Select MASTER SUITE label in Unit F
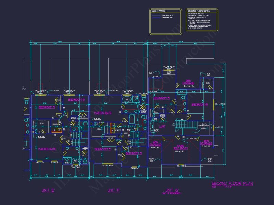This screenshot has width=274, height=205. pos(102,113)
